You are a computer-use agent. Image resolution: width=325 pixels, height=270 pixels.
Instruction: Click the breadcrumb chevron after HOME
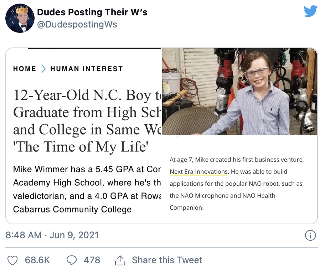click(x=43, y=69)
